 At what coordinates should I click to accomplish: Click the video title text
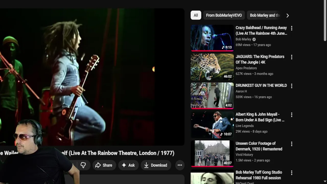coord(118,153)
